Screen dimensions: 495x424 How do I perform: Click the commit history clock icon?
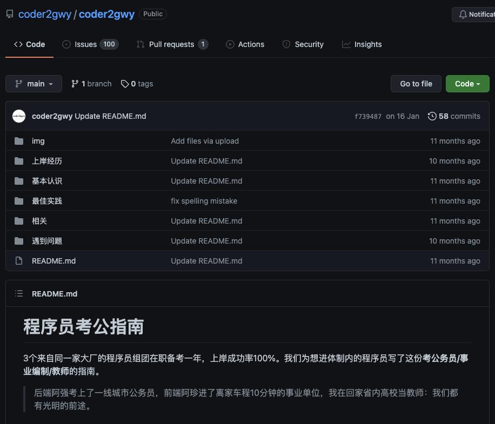pos(432,116)
